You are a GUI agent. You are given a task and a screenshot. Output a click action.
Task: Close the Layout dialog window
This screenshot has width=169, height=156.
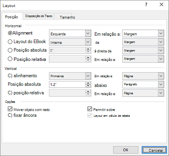tap(161, 5)
